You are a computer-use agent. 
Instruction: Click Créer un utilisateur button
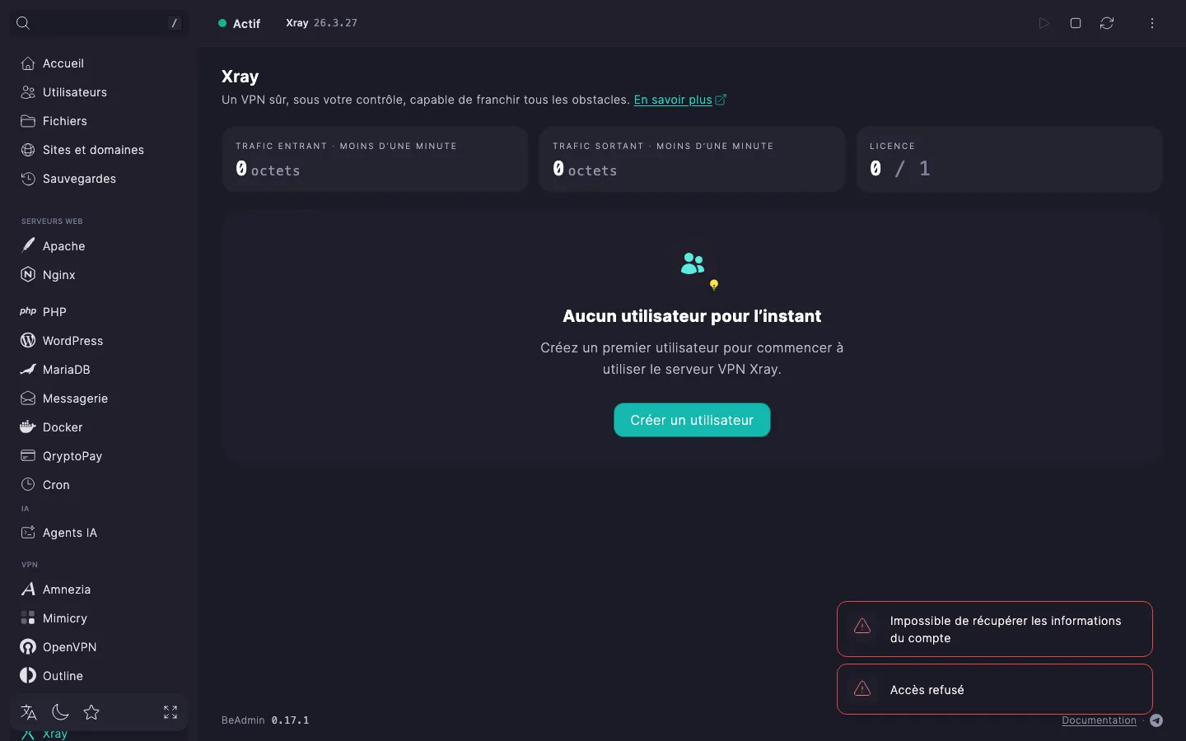[692, 420]
